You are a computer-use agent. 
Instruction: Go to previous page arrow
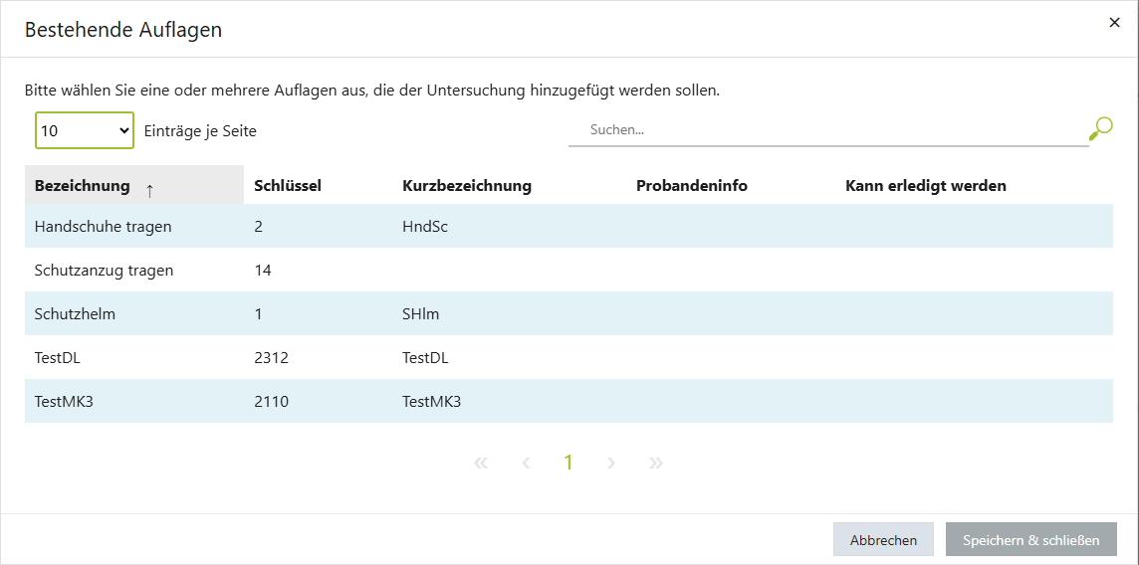click(526, 463)
